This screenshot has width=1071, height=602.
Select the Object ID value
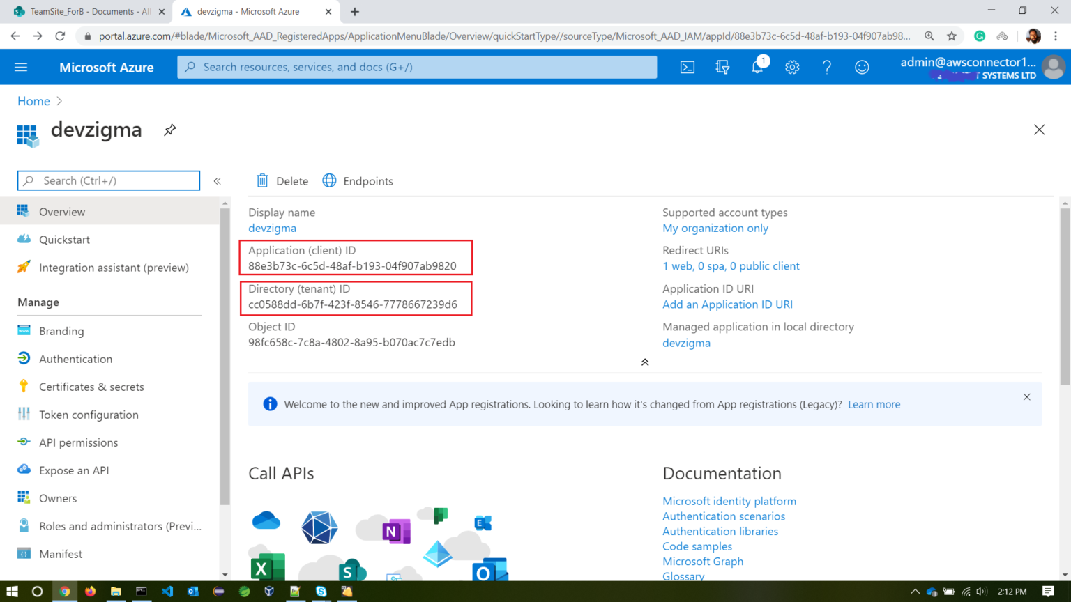click(351, 342)
